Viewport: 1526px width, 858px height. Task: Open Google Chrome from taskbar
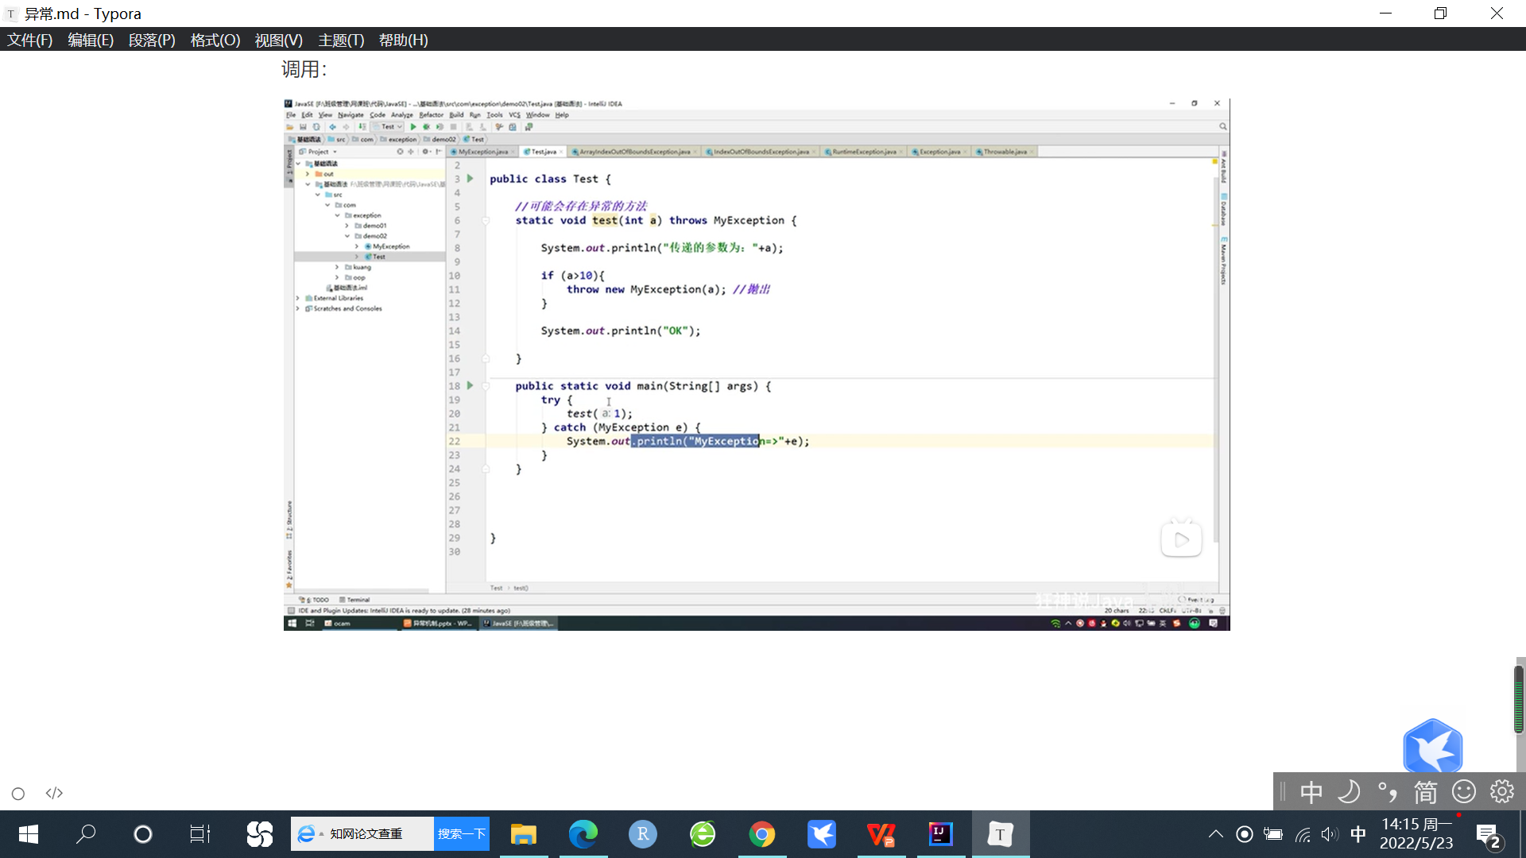[x=762, y=834]
